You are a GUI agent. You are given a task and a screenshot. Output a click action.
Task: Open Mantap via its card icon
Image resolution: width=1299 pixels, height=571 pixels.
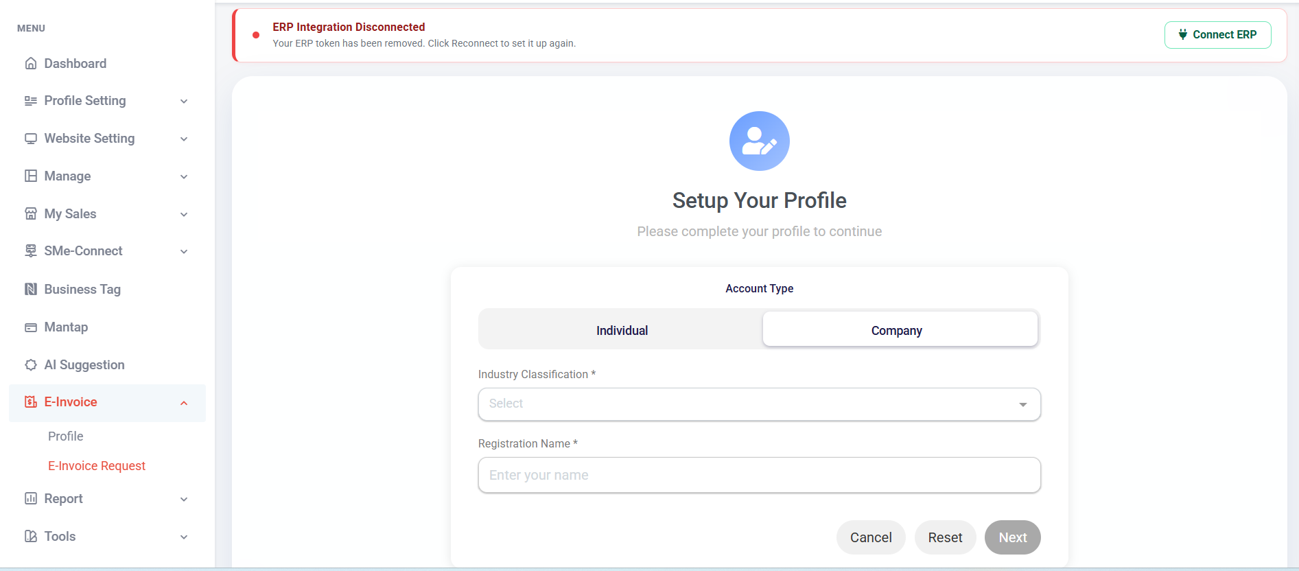(x=31, y=327)
